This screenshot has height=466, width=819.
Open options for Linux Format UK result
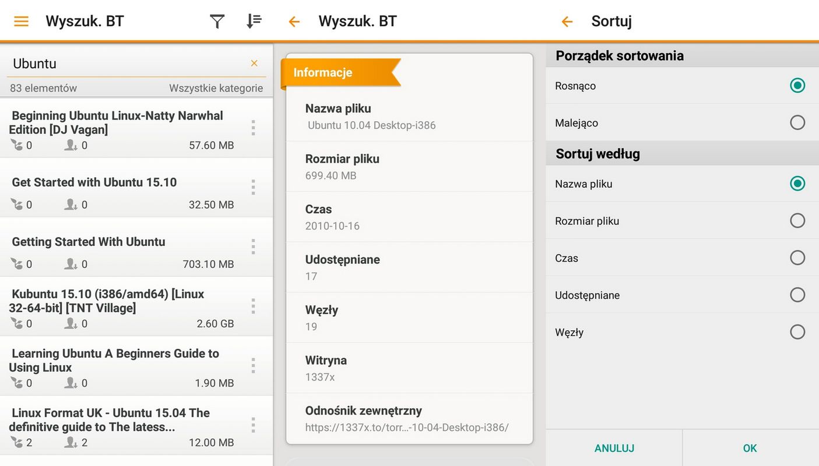253,425
